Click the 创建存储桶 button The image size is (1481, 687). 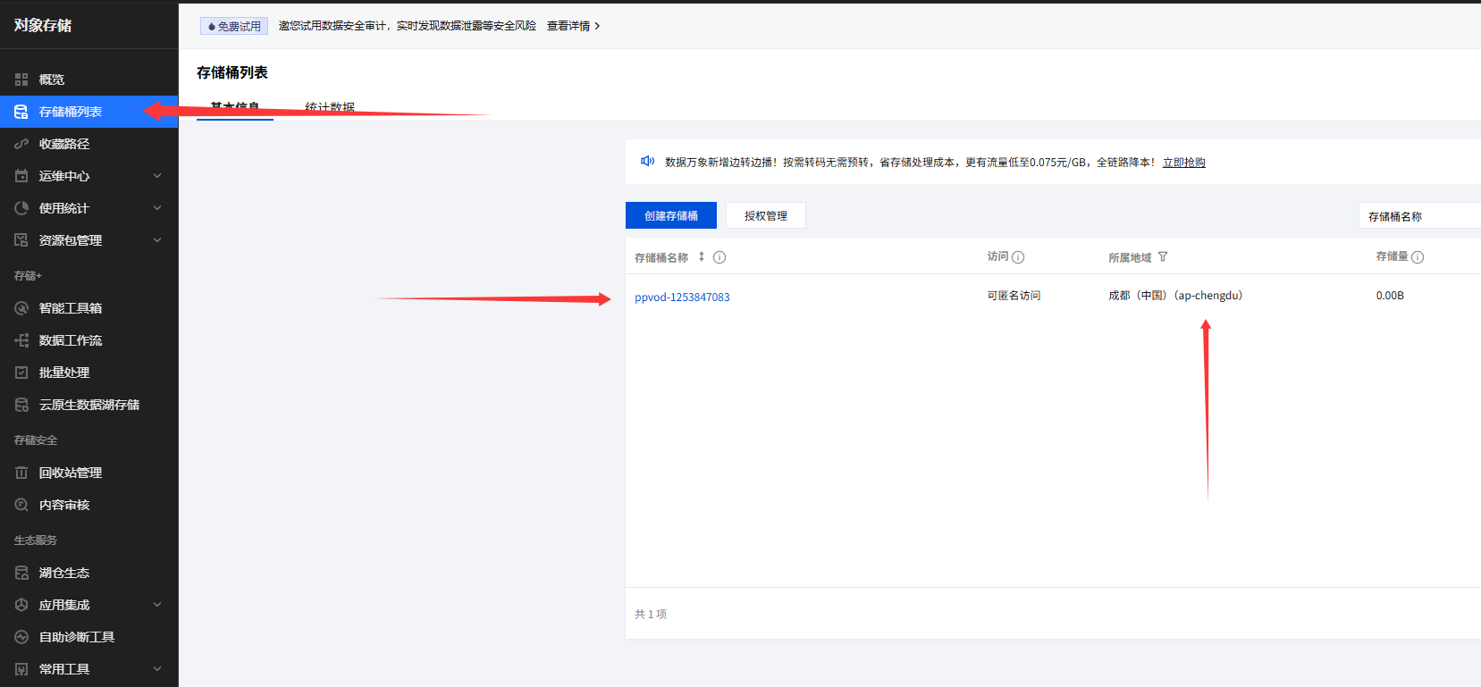click(x=671, y=215)
